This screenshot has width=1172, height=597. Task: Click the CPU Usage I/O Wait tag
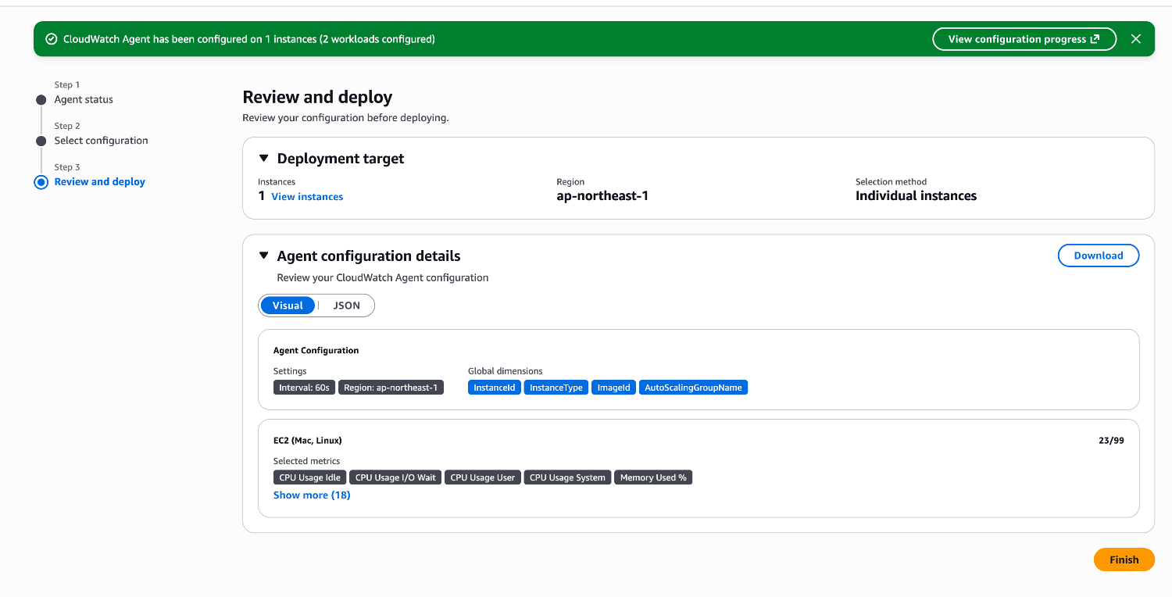click(395, 477)
